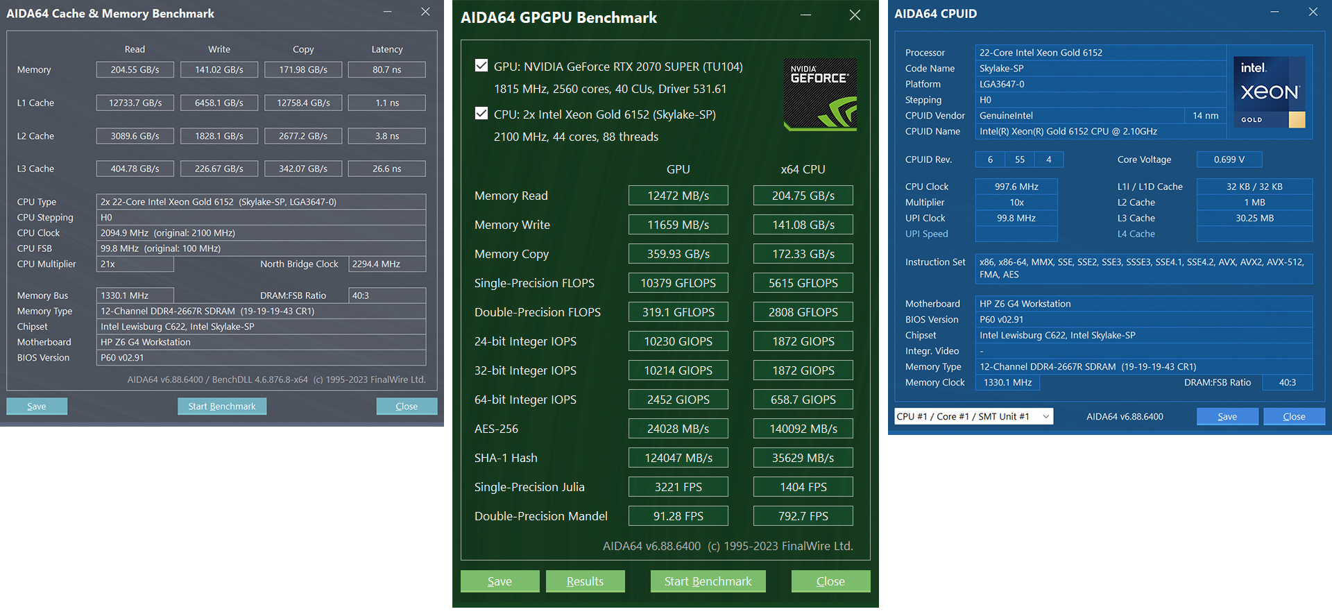Click the Intel Xeon Gold logo
Image resolution: width=1332 pixels, height=616 pixels.
1269,92
